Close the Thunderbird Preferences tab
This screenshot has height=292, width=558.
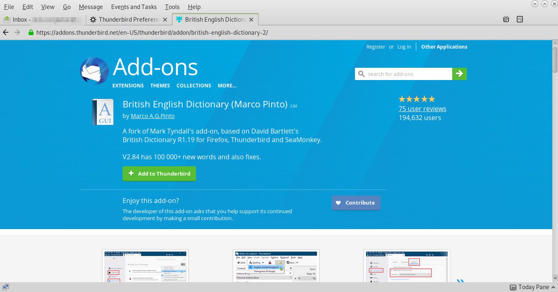tap(165, 20)
